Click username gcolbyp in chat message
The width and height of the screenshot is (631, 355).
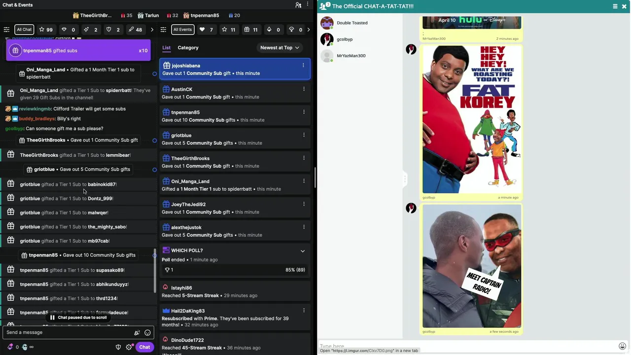coord(14,129)
